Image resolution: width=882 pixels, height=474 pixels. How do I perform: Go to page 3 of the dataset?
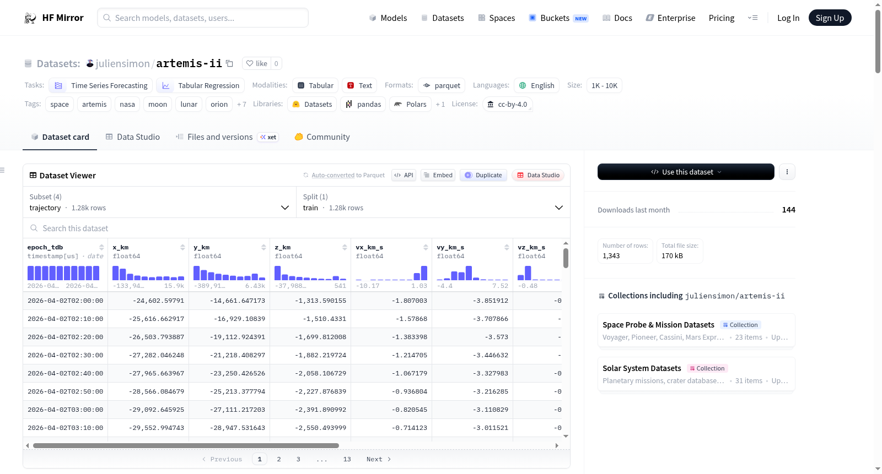point(298,459)
